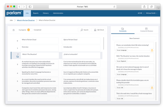Edit translation '¿Cuál es la situación?'

81,56
